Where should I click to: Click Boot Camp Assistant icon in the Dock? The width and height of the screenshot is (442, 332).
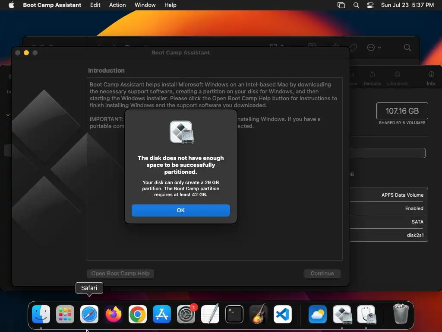(x=342, y=314)
